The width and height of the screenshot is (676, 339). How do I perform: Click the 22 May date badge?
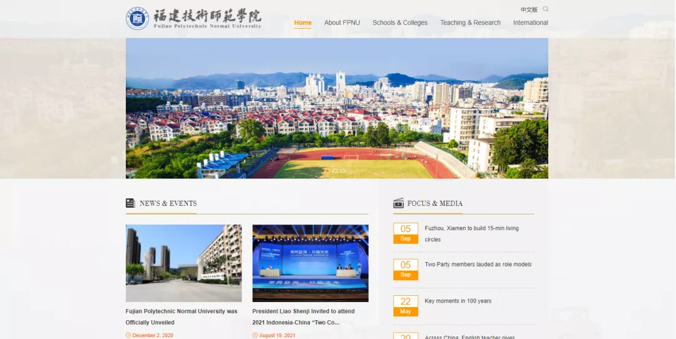point(405,306)
